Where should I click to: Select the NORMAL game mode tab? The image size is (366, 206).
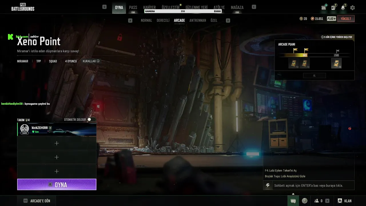[146, 20]
